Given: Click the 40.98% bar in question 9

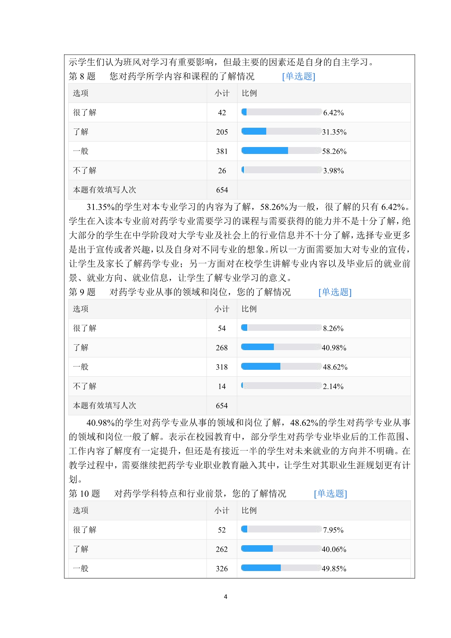Looking at the screenshot, I should point(282,347).
